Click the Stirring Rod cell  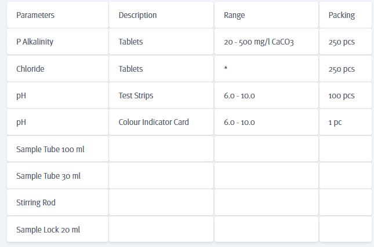pyautogui.click(x=36, y=202)
